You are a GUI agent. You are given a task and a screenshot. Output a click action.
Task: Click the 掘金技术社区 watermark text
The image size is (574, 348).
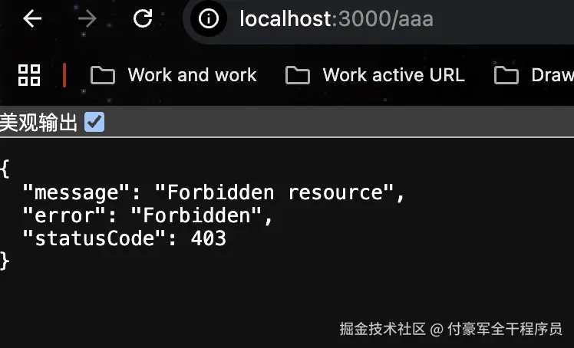382,329
